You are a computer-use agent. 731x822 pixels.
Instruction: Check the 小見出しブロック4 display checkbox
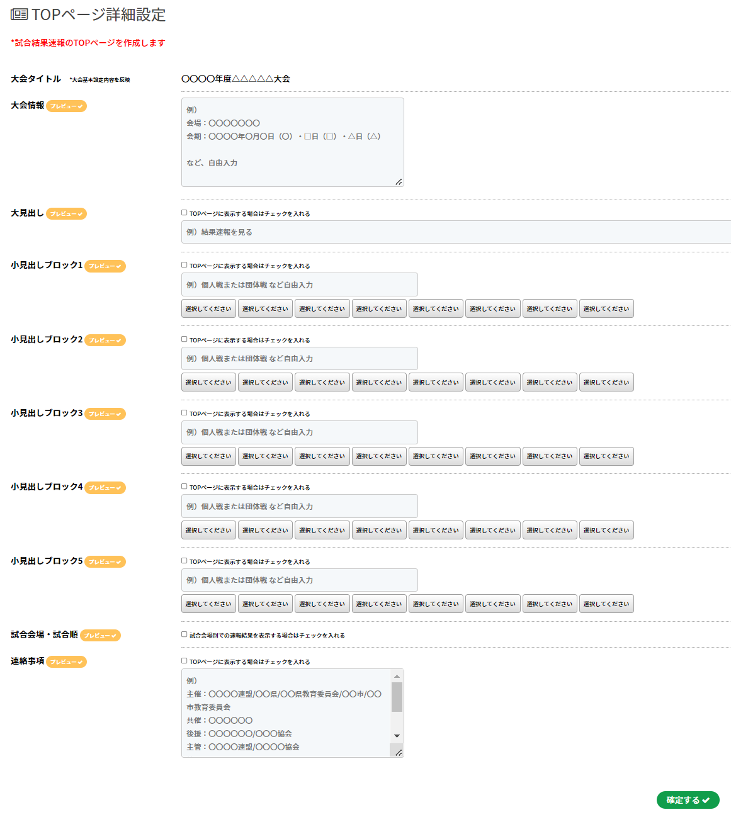[184, 487]
